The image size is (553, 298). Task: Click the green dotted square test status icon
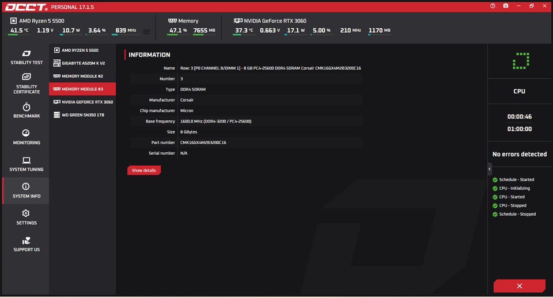tap(521, 61)
